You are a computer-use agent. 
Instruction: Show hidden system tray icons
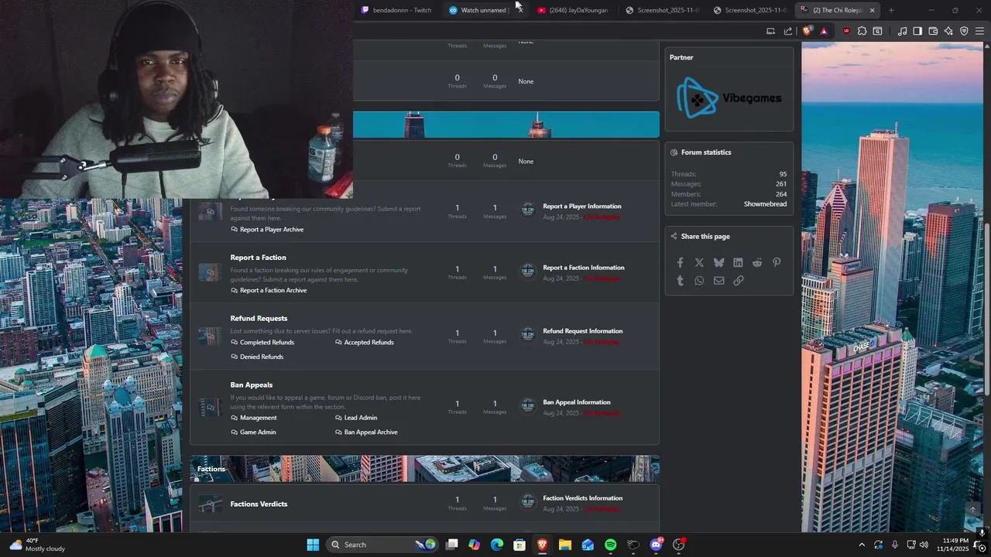[862, 545]
